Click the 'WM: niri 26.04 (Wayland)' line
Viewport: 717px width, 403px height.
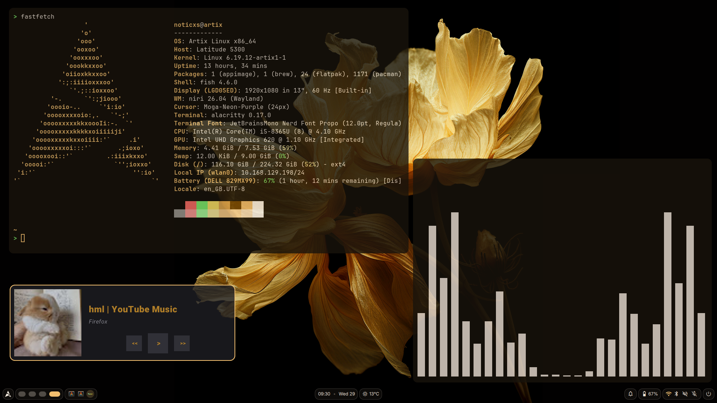pos(218,99)
